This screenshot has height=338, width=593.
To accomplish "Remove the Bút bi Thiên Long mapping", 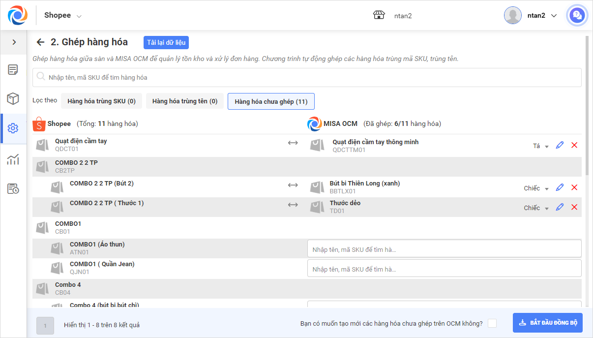I will click(574, 187).
